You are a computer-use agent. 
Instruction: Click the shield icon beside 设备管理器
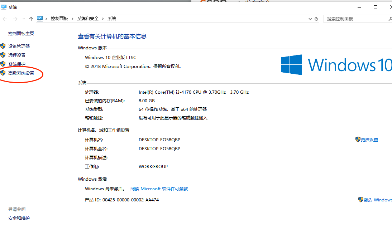pyautogui.click(x=3, y=46)
